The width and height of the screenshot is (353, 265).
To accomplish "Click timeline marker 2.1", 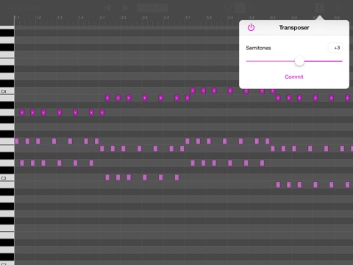I will point(102,18).
